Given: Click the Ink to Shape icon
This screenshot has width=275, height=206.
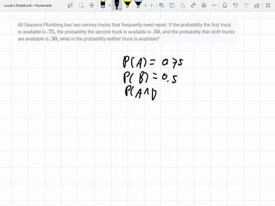Looking at the screenshot, I should pyautogui.click(x=172, y=5).
